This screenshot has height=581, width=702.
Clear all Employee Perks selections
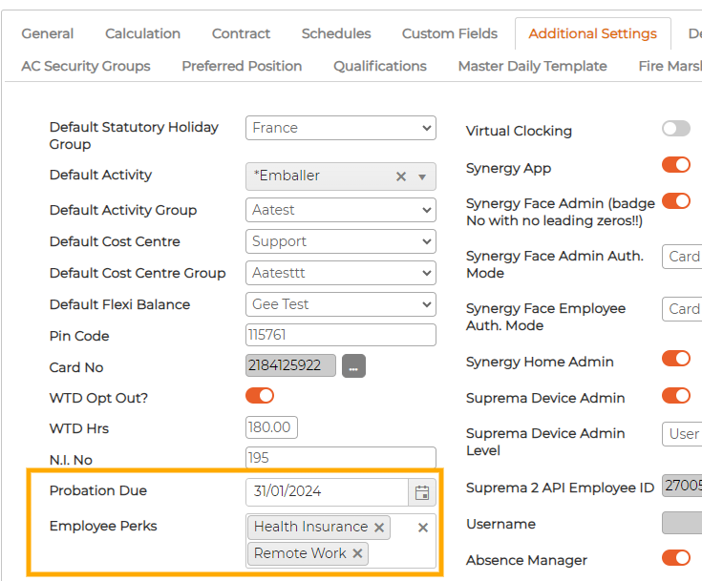tap(423, 528)
